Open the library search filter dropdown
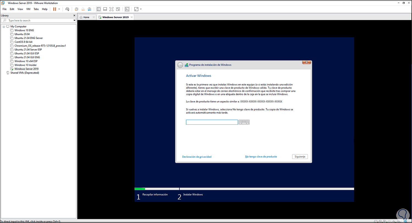Screen dimensions: 412x223 coord(74,20)
